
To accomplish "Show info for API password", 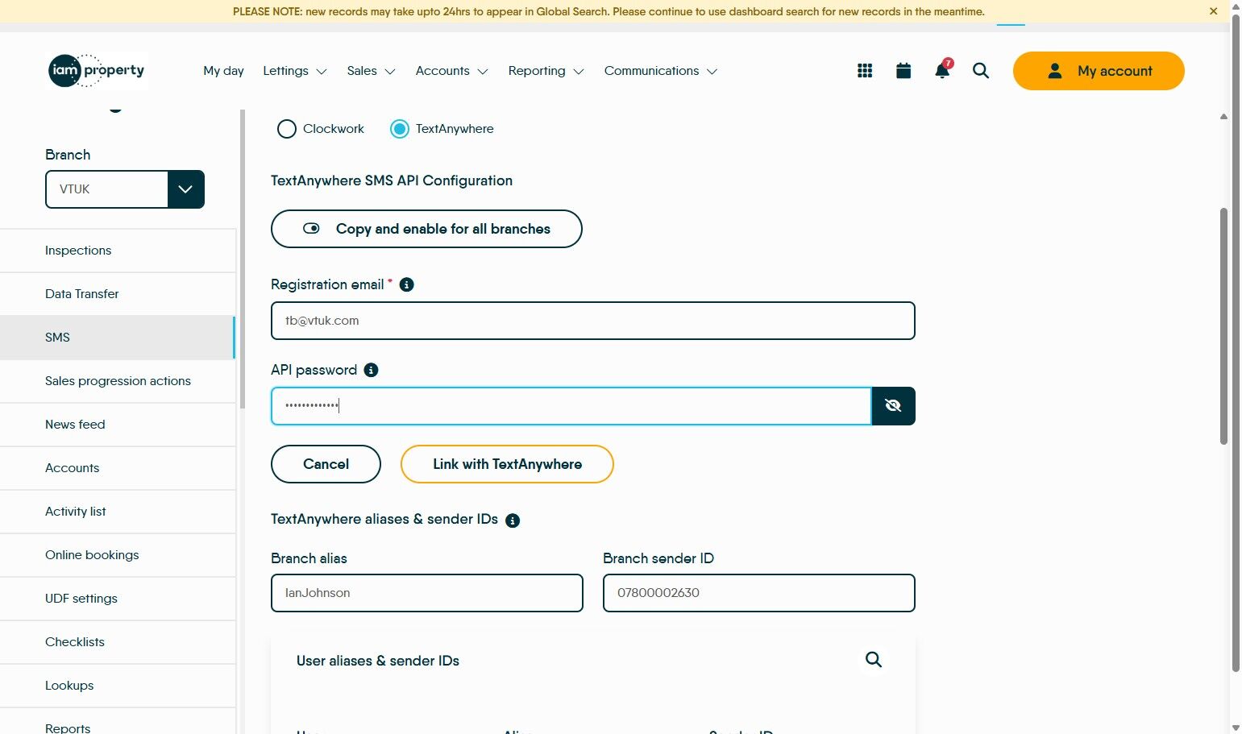I will click(x=371, y=370).
